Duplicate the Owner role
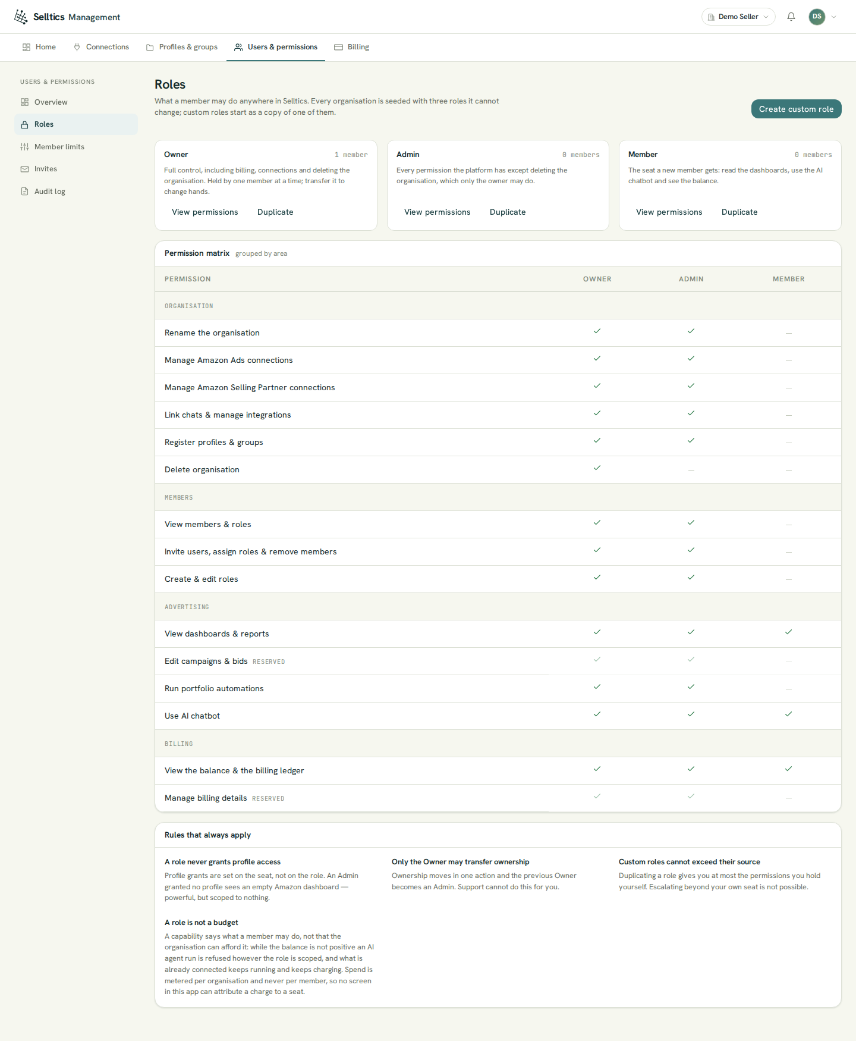The image size is (856, 1041). coord(275,212)
